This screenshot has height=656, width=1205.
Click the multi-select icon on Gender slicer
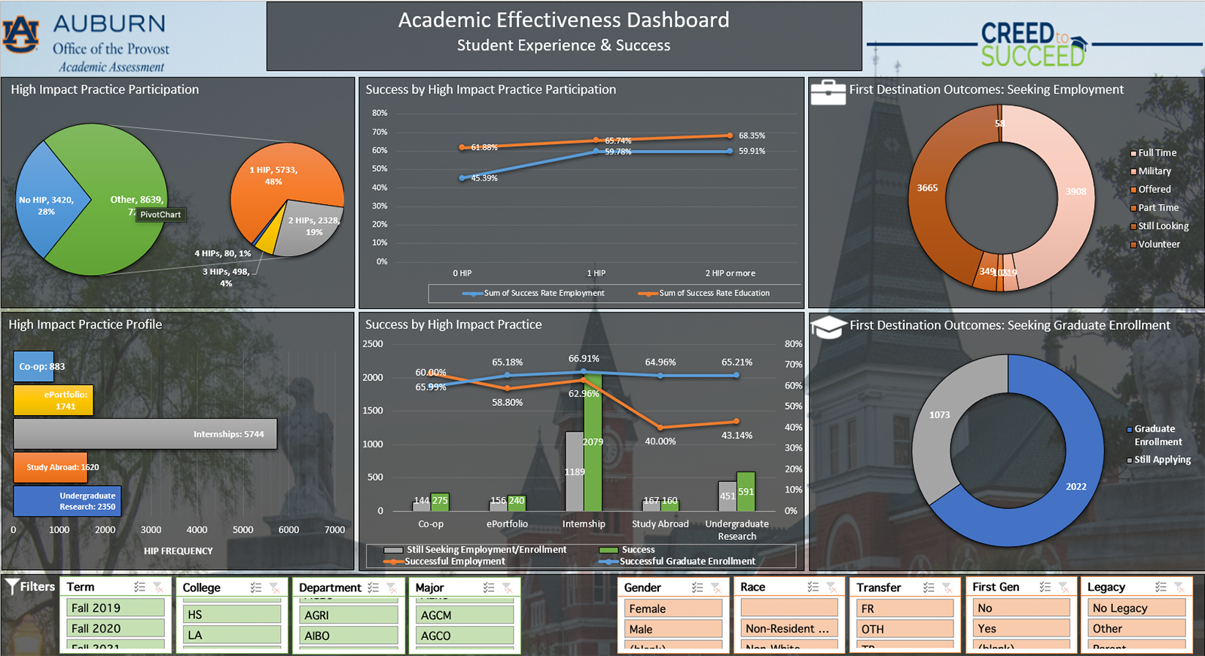pos(697,587)
